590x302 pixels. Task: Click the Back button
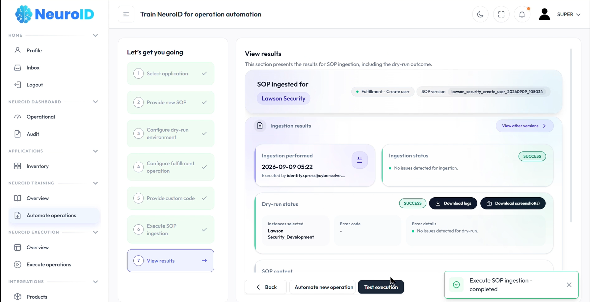(x=266, y=287)
